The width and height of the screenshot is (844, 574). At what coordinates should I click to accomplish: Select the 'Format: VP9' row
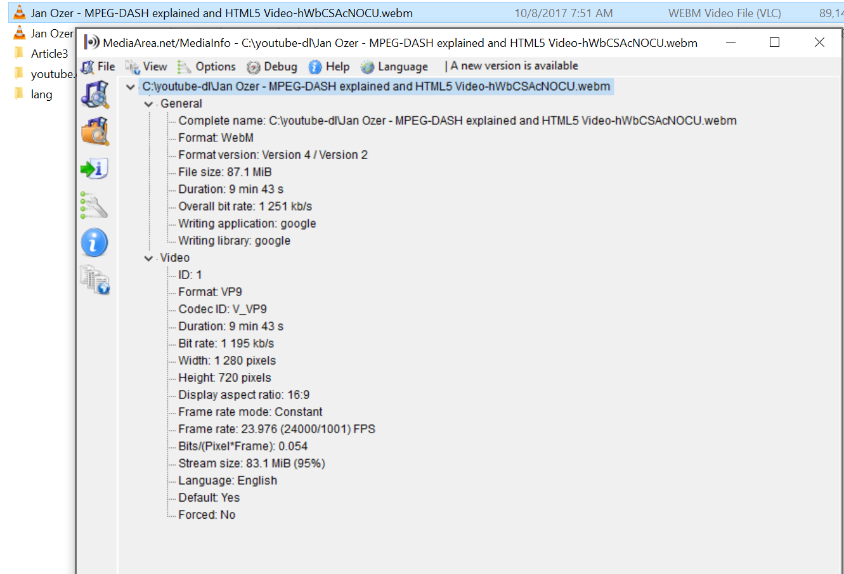[210, 292]
